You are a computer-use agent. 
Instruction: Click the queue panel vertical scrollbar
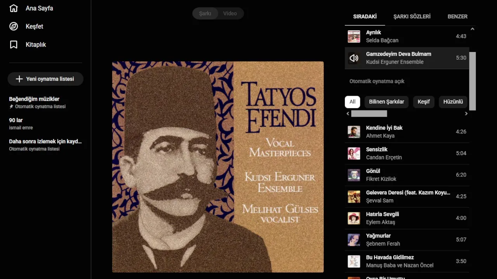(x=473, y=81)
